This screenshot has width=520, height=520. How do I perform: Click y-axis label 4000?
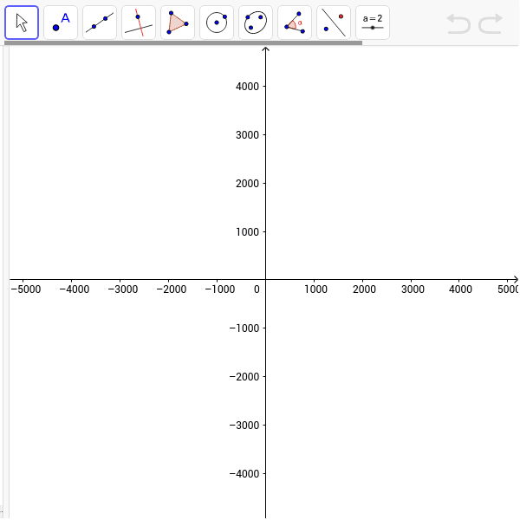pos(247,87)
